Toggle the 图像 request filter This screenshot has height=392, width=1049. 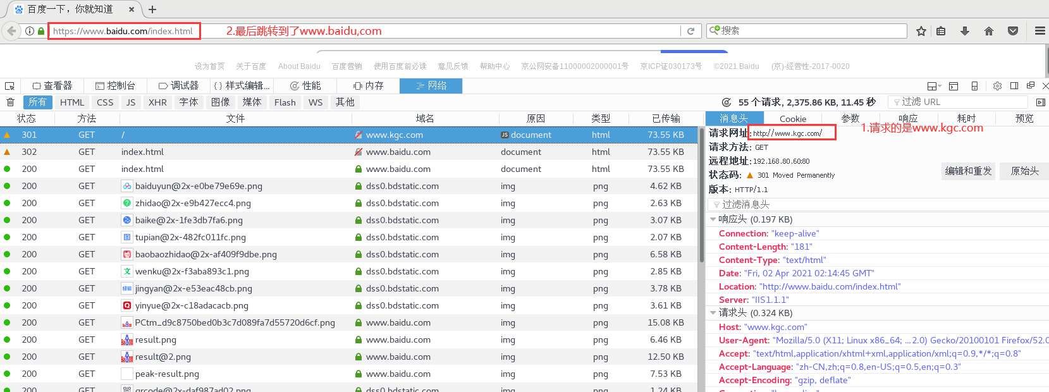pos(220,102)
